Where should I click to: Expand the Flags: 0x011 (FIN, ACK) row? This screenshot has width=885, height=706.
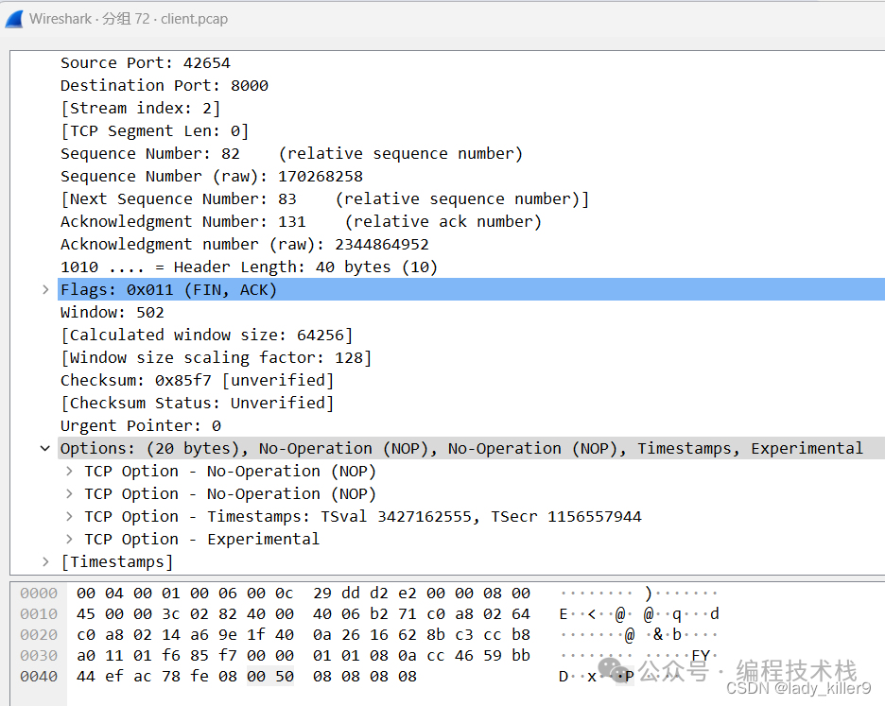44,289
